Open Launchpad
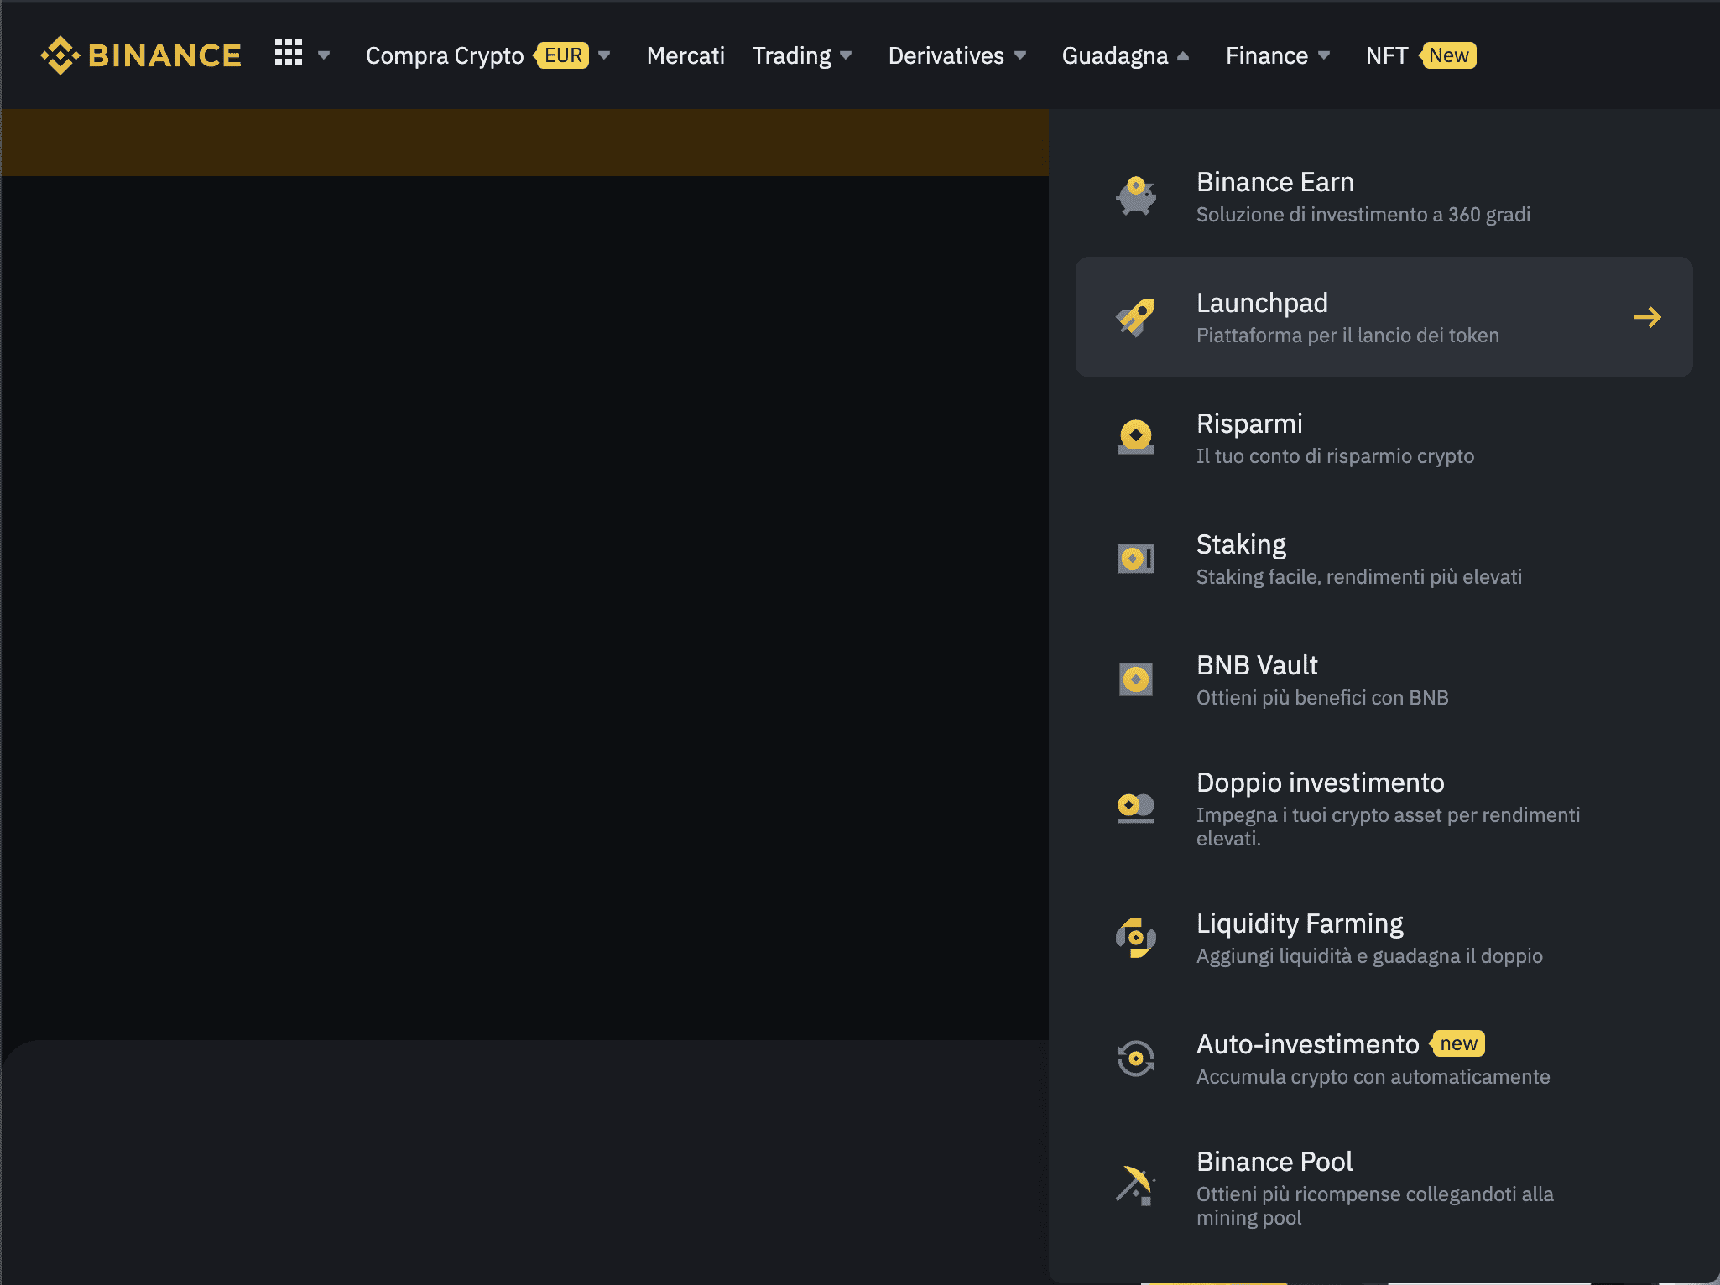 [x=1384, y=317]
